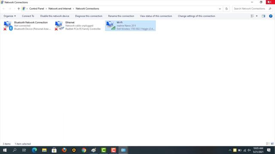Launch Google Chrome from taskbar
Screen dimensions: 275x154
[84, 150]
